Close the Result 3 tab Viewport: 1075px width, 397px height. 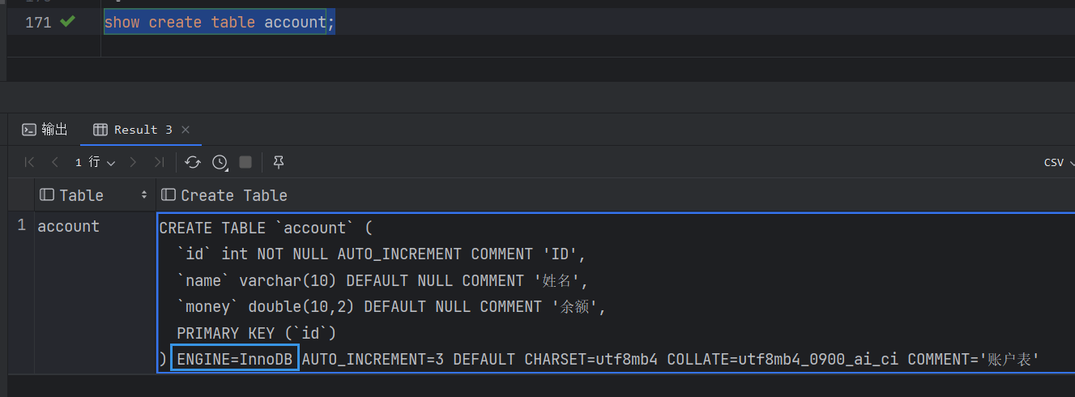pos(186,130)
